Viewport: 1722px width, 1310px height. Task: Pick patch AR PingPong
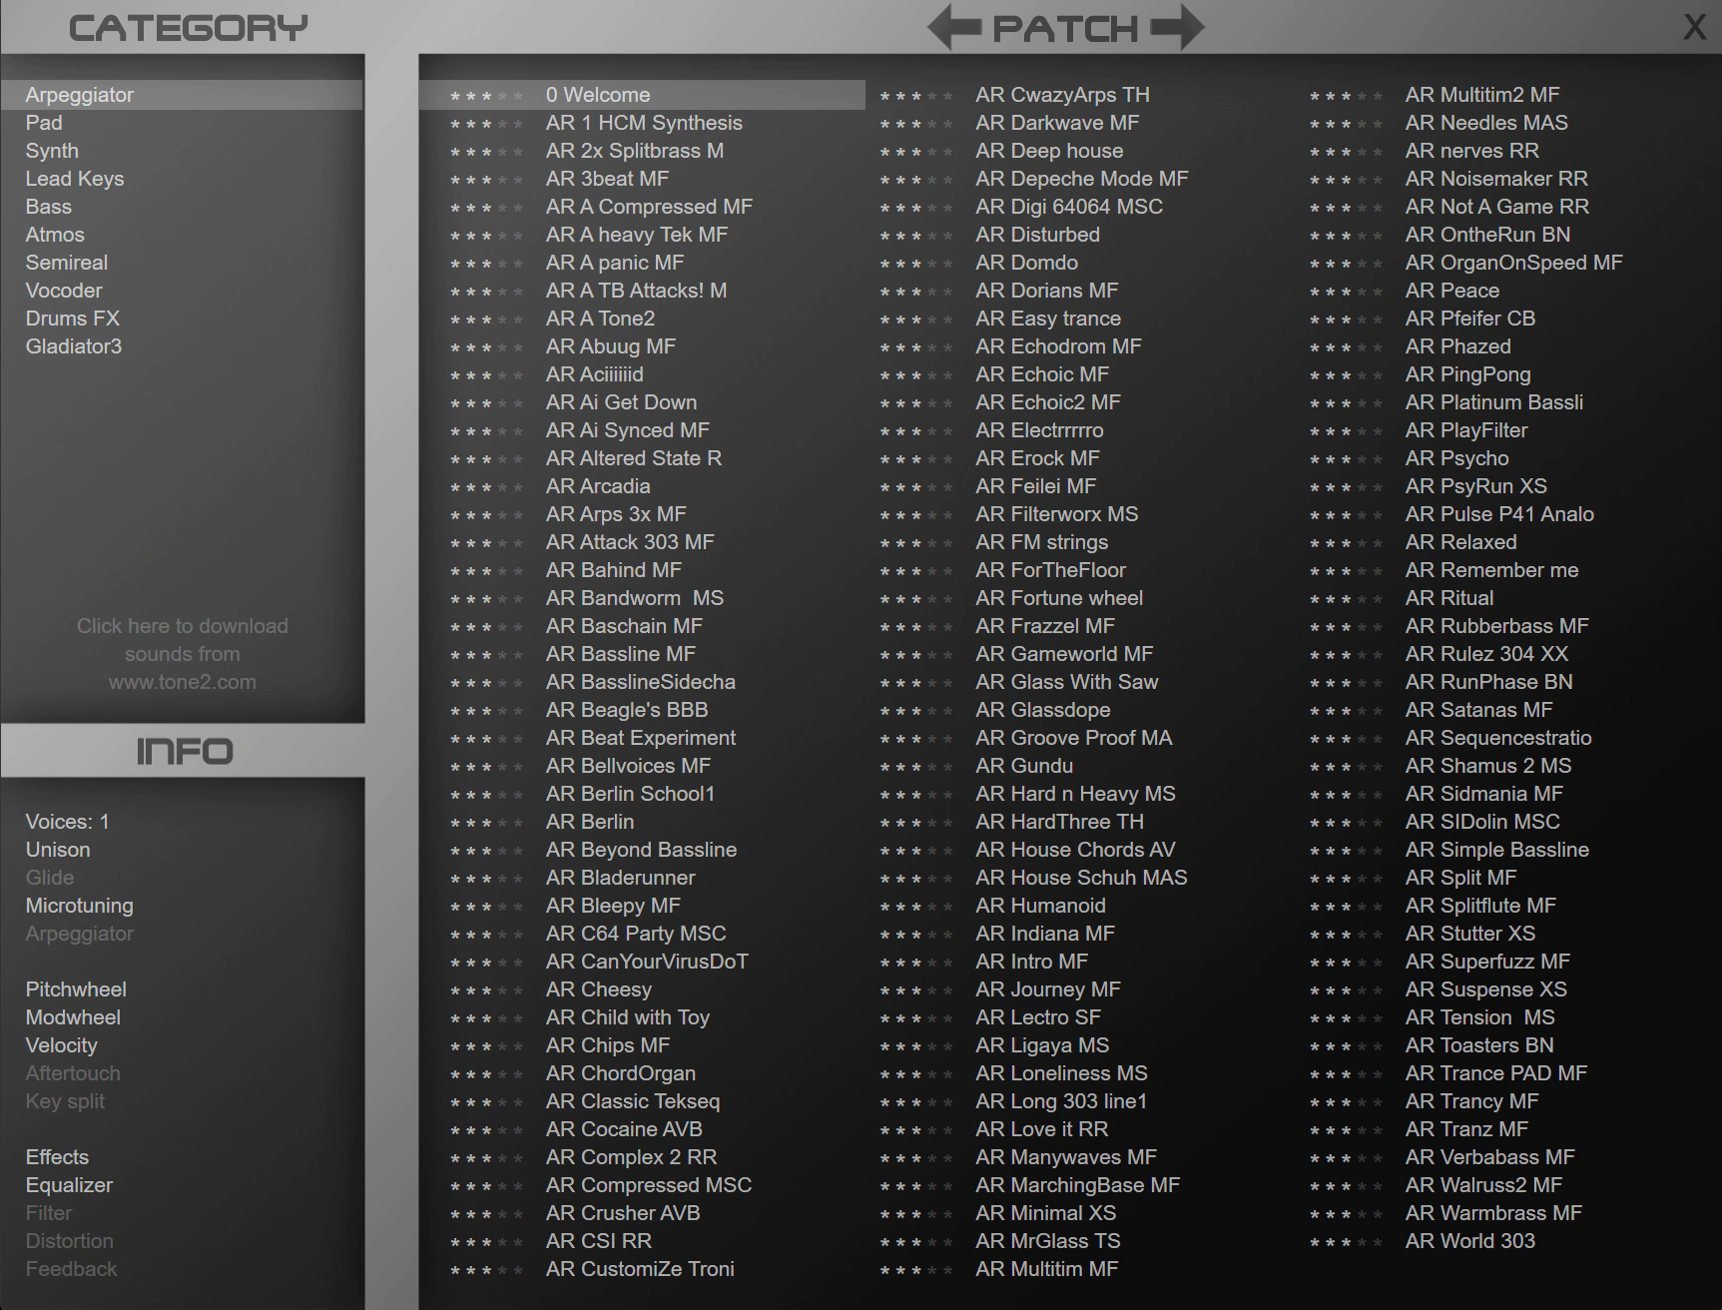tap(1467, 374)
